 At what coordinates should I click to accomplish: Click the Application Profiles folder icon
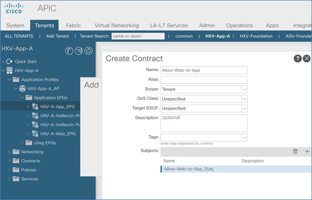pos(16,80)
